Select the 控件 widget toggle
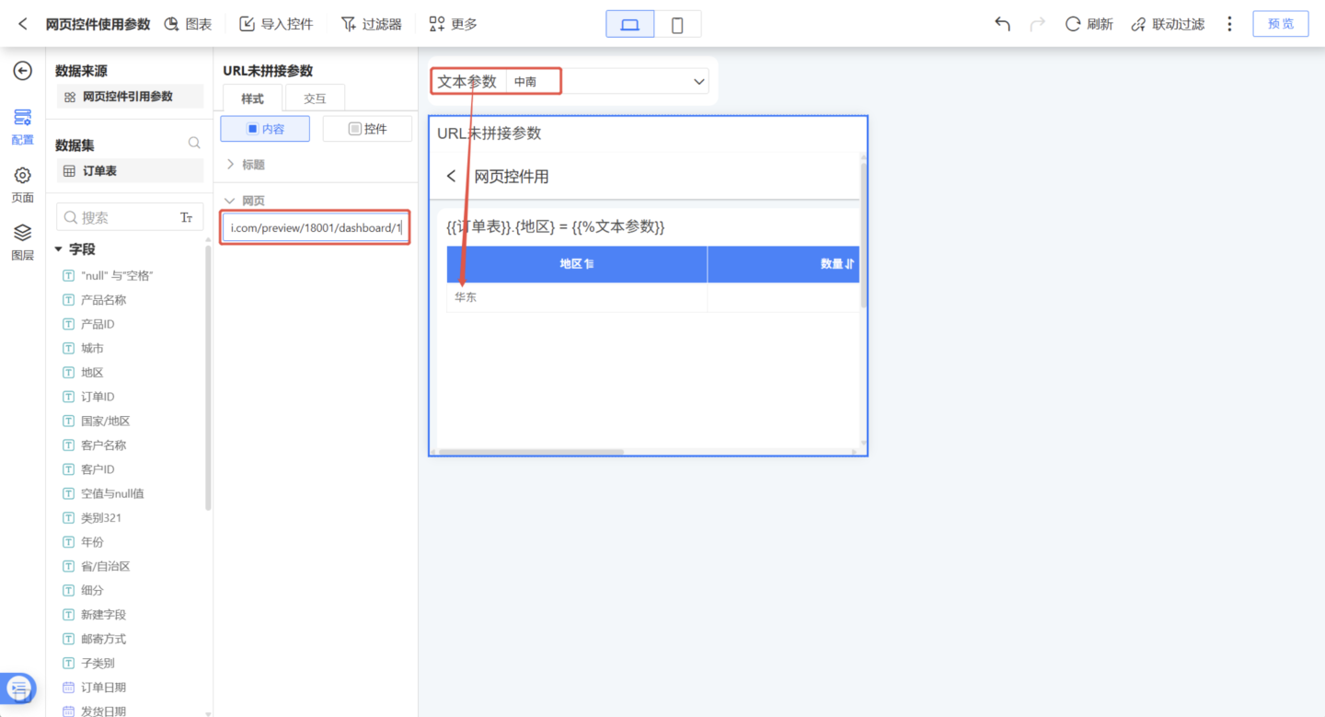 click(367, 129)
